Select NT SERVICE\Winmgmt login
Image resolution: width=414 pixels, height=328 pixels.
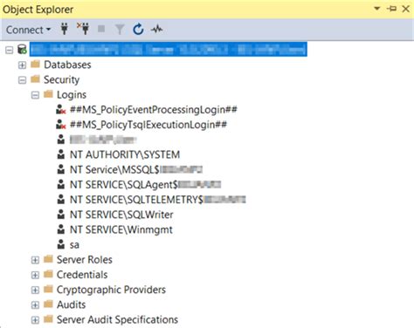[121, 230]
